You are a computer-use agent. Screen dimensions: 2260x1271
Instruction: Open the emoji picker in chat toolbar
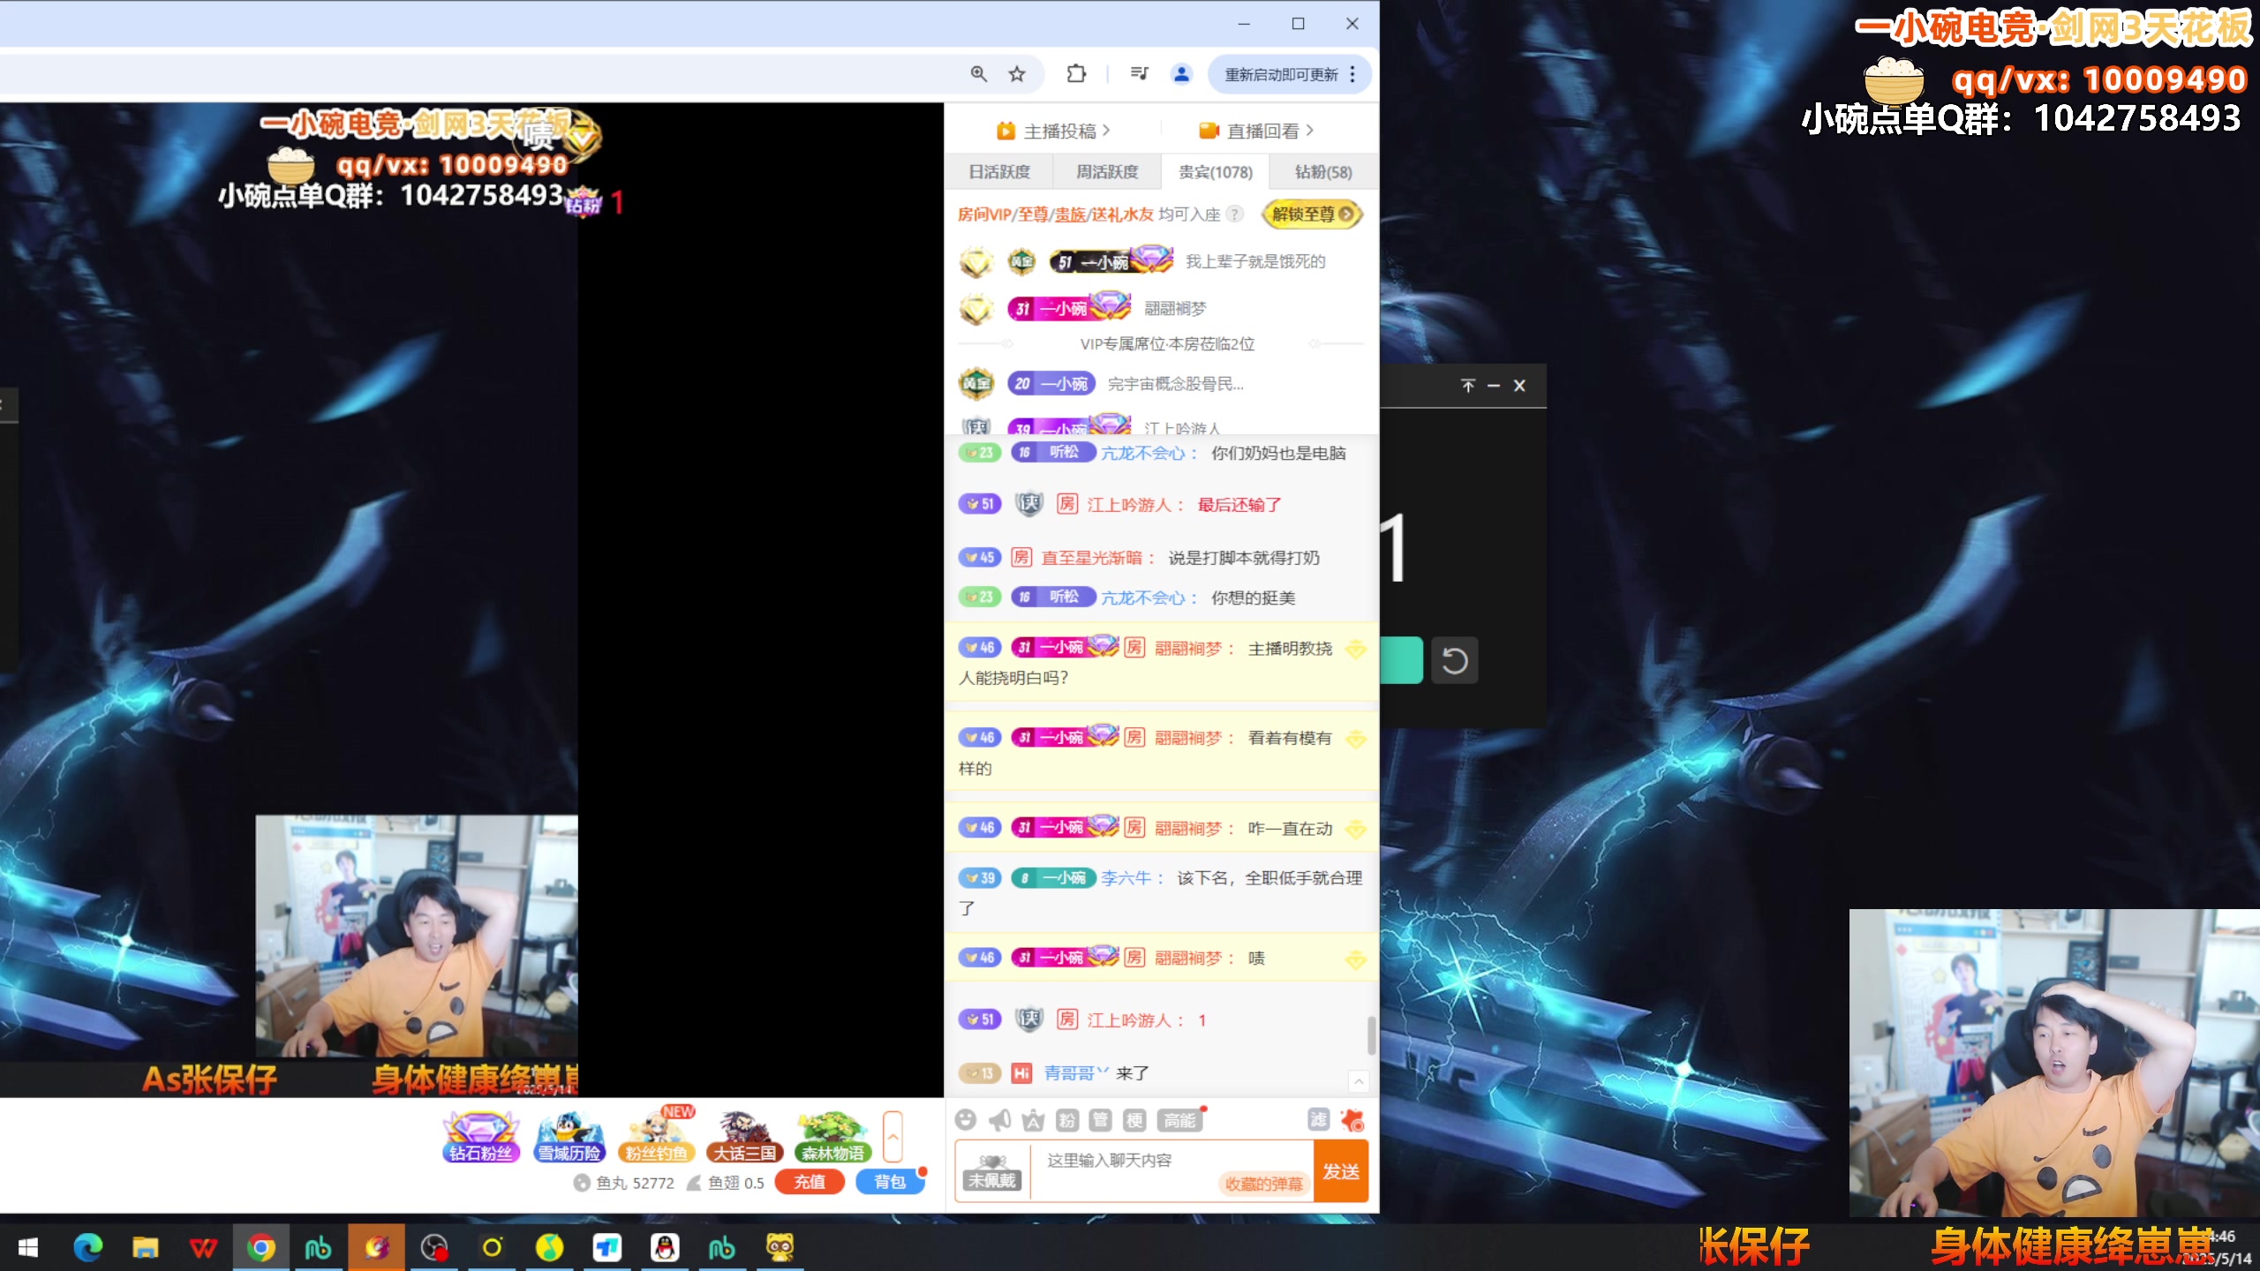[x=966, y=1120]
